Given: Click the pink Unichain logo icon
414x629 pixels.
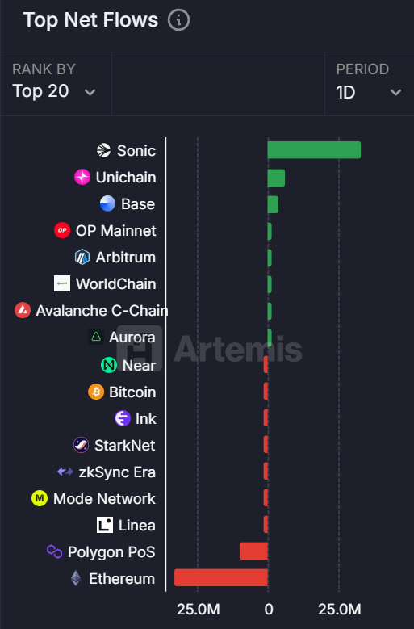Looking at the screenshot, I should click(x=82, y=177).
